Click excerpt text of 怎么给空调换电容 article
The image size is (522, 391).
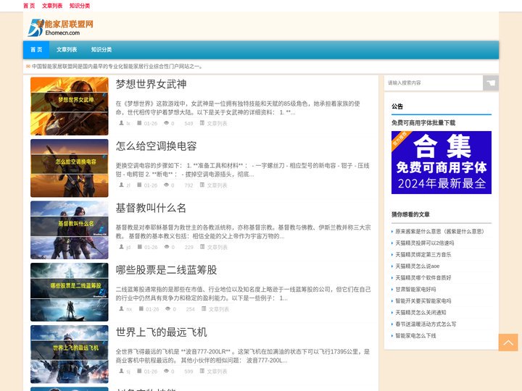[x=243, y=170]
